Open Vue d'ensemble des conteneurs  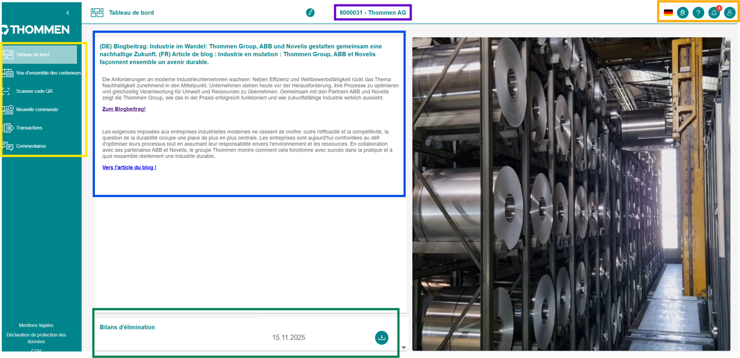pyautogui.click(x=42, y=73)
